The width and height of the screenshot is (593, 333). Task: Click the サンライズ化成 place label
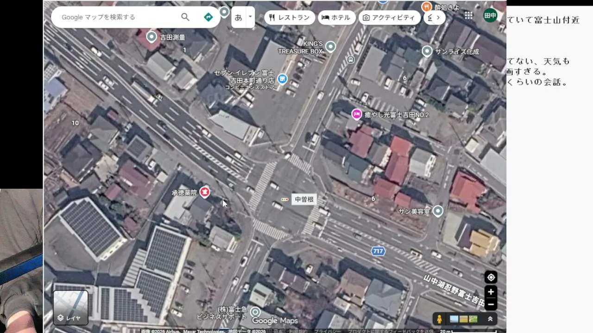coord(457,51)
